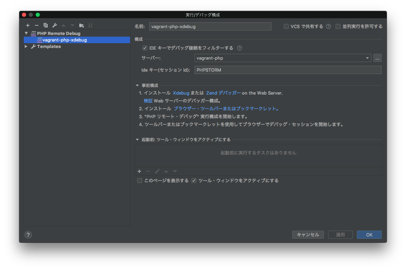Click 起動前に実行するタスクはありません text
Screen dimensions: 406x270
pyautogui.click(x=258, y=153)
